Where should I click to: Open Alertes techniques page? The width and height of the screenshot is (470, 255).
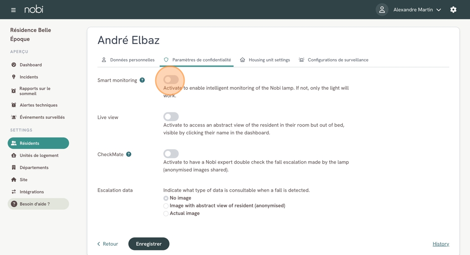point(38,105)
